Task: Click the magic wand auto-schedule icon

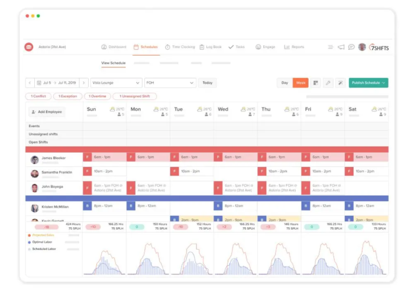Action: [x=341, y=83]
